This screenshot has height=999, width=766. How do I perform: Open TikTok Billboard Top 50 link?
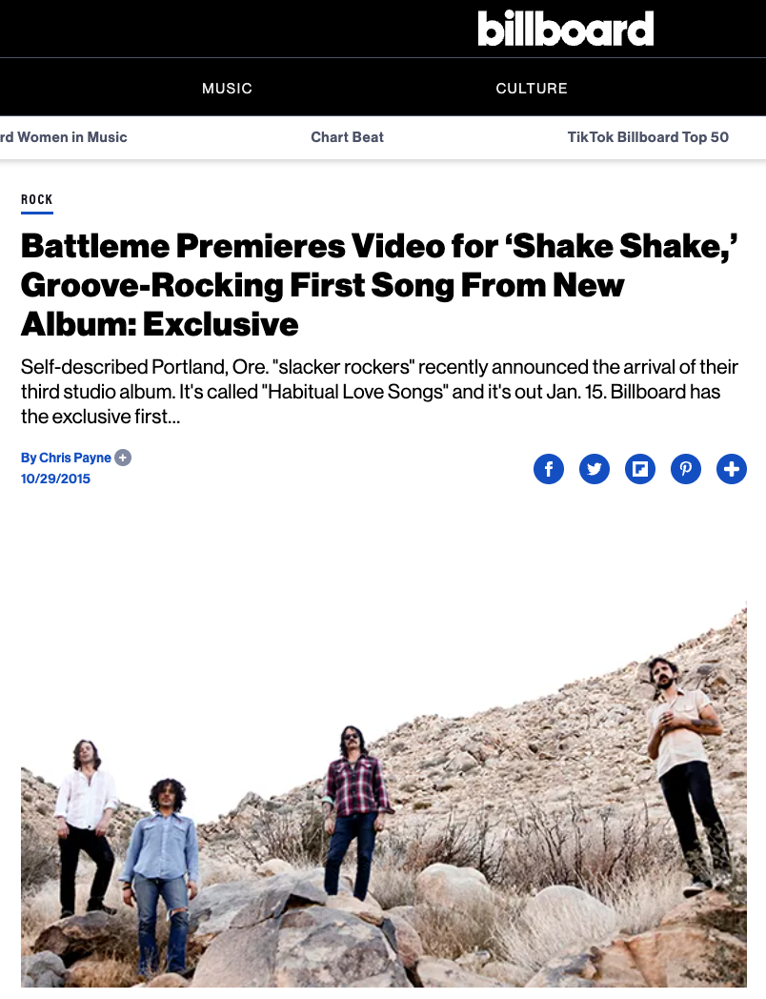pyautogui.click(x=648, y=137)
